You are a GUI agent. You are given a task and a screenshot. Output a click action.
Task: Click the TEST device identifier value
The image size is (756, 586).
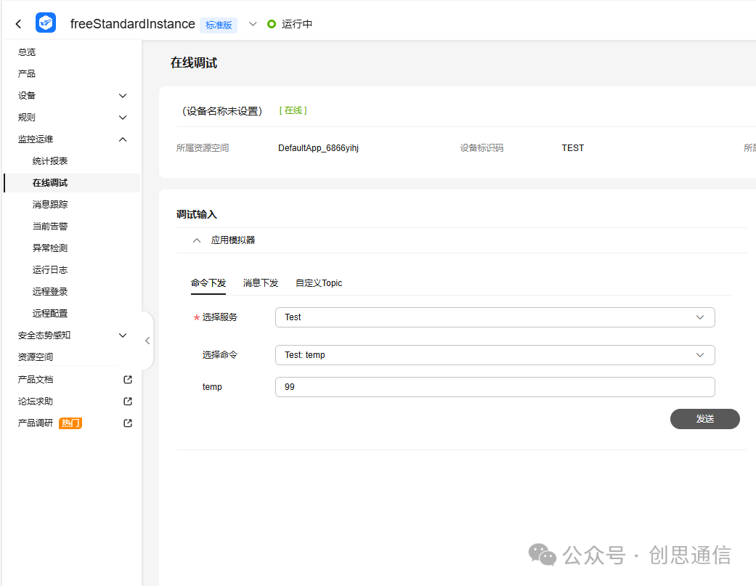[573, 148]
